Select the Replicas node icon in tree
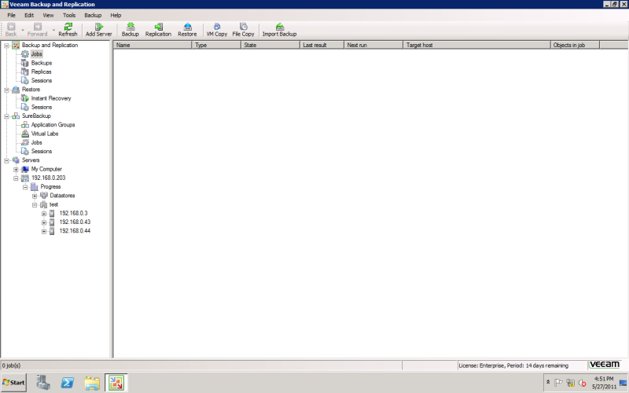 [25, 72]
